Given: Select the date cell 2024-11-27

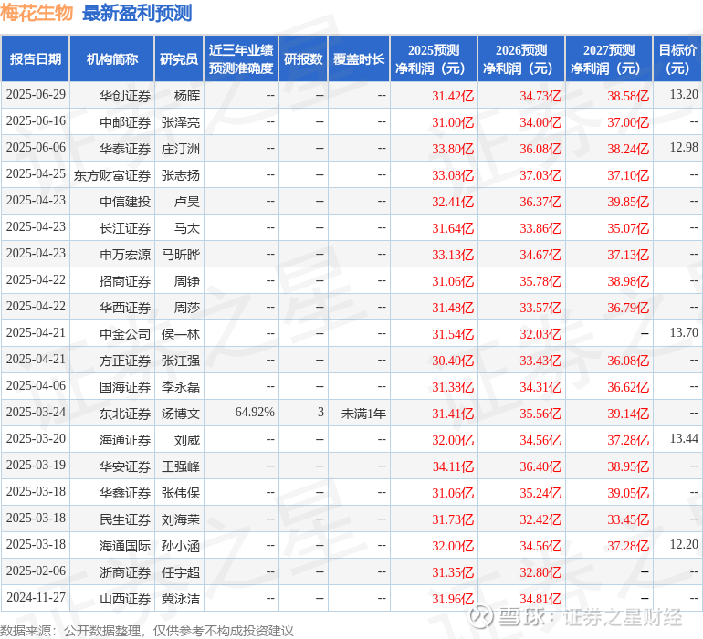Looking at the screenshot, I should (x=36, y=597).
